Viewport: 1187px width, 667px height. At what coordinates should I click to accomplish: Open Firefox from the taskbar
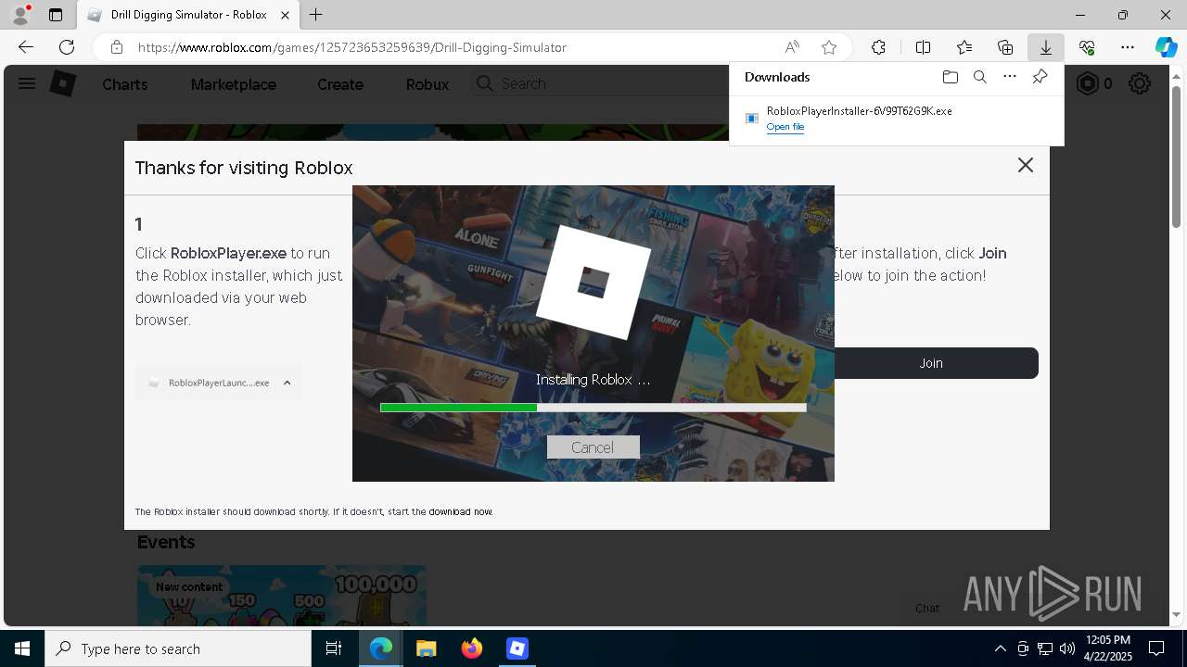pos(471,648)
